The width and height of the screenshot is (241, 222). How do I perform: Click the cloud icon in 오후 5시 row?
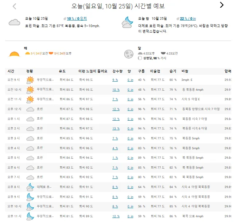click(x=30, y=158)
